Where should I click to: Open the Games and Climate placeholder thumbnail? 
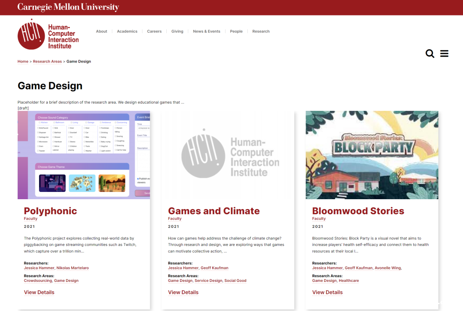[x=228, y=155]
